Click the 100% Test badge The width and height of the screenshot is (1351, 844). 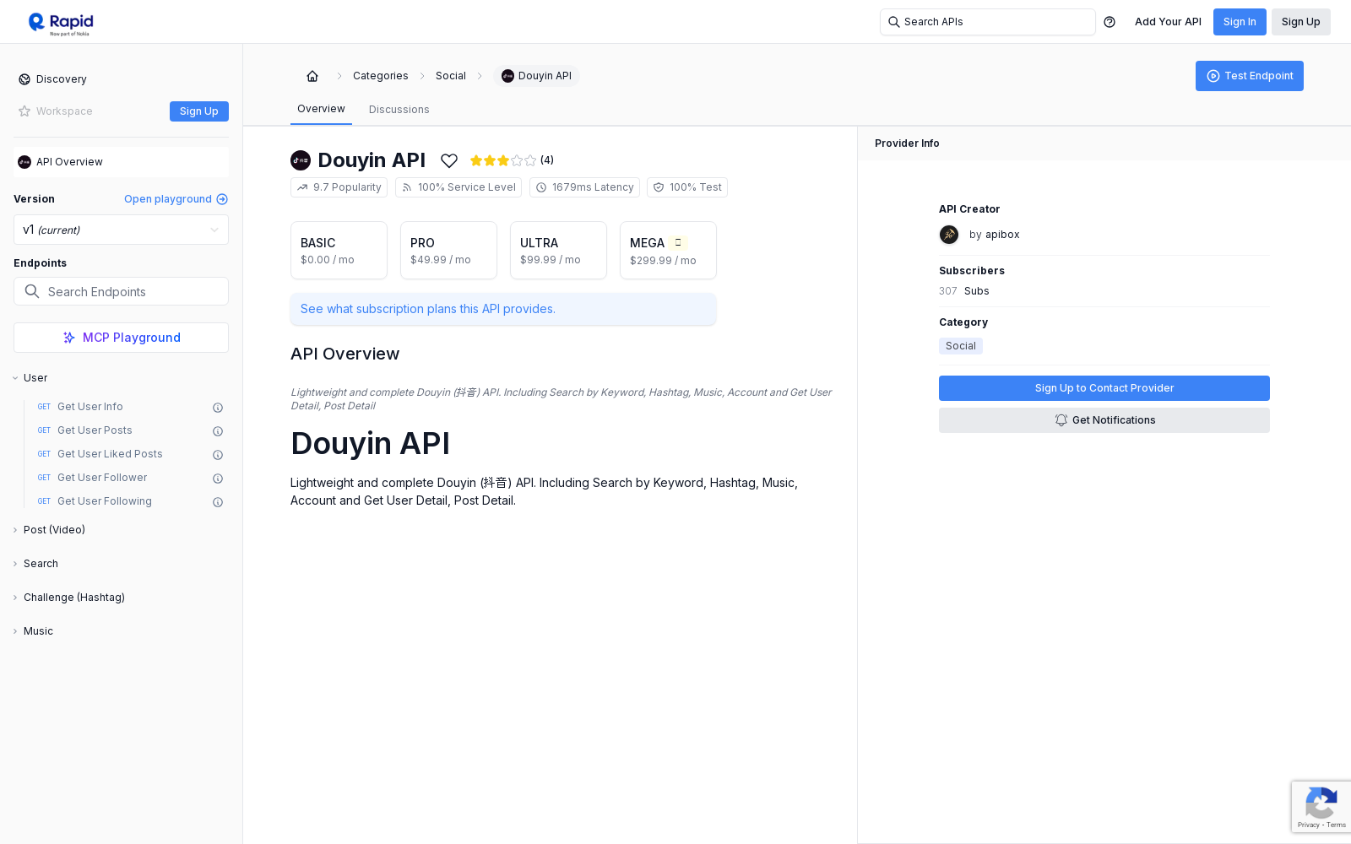click(687, 187)
